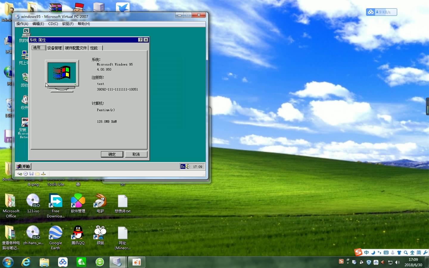Switch to the 设备管理 tab
Image resolution: width=429 pixels, height=268 pixels.
pos(55,48)
